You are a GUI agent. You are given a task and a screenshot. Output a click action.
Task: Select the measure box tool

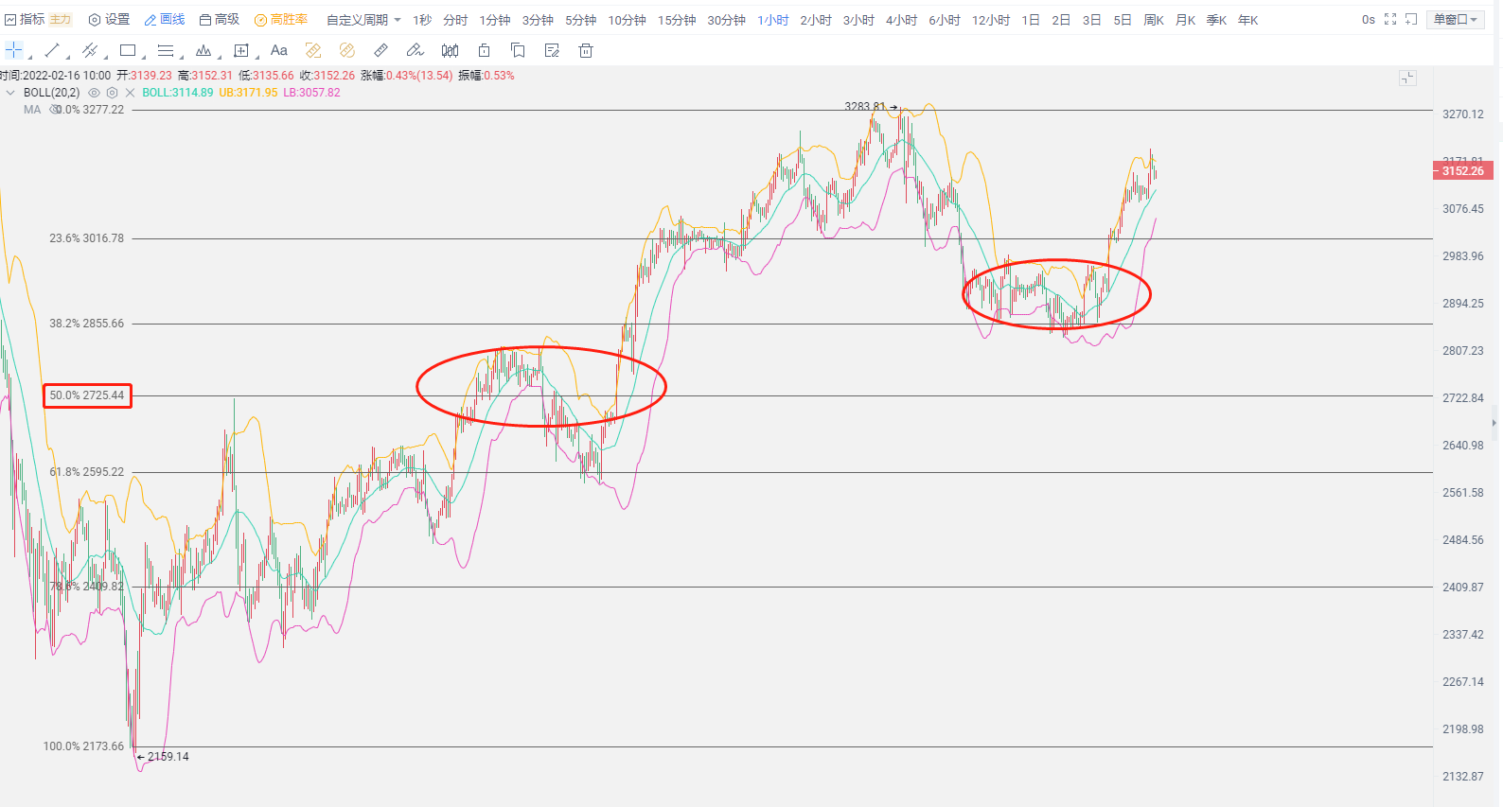[241, 50]
